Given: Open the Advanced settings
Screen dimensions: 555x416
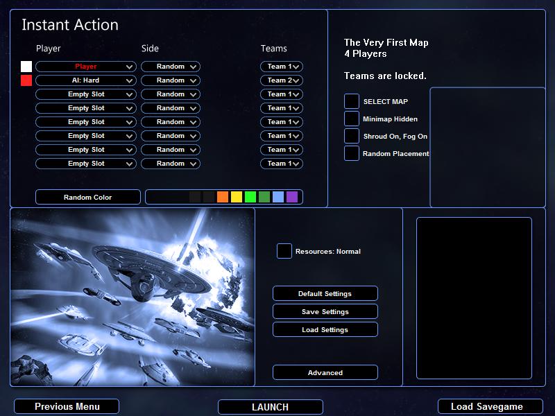Looking at the screenshot, I should [325, 372].
